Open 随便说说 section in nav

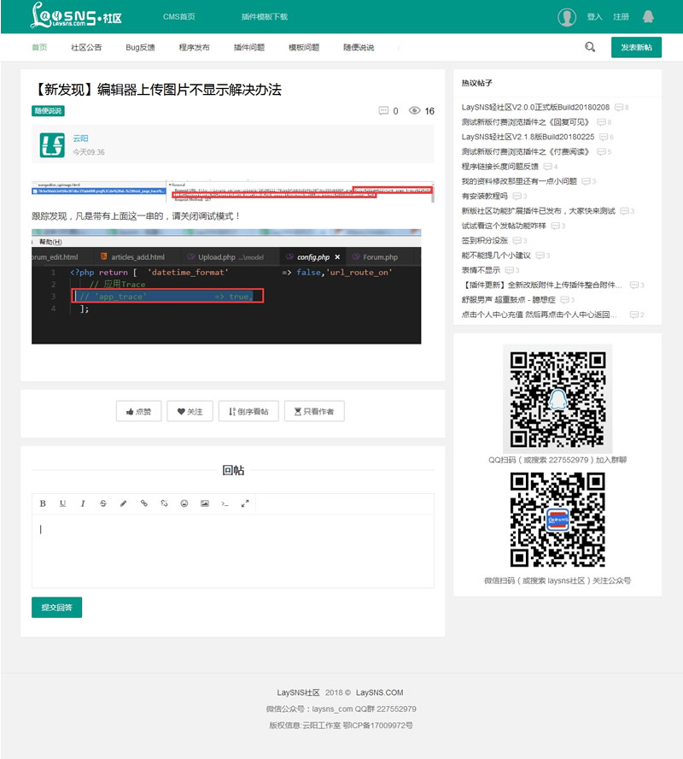(359, 48)
